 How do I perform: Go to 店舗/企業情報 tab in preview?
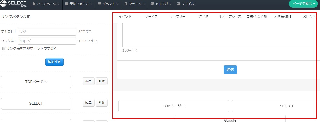click(257, 17)
